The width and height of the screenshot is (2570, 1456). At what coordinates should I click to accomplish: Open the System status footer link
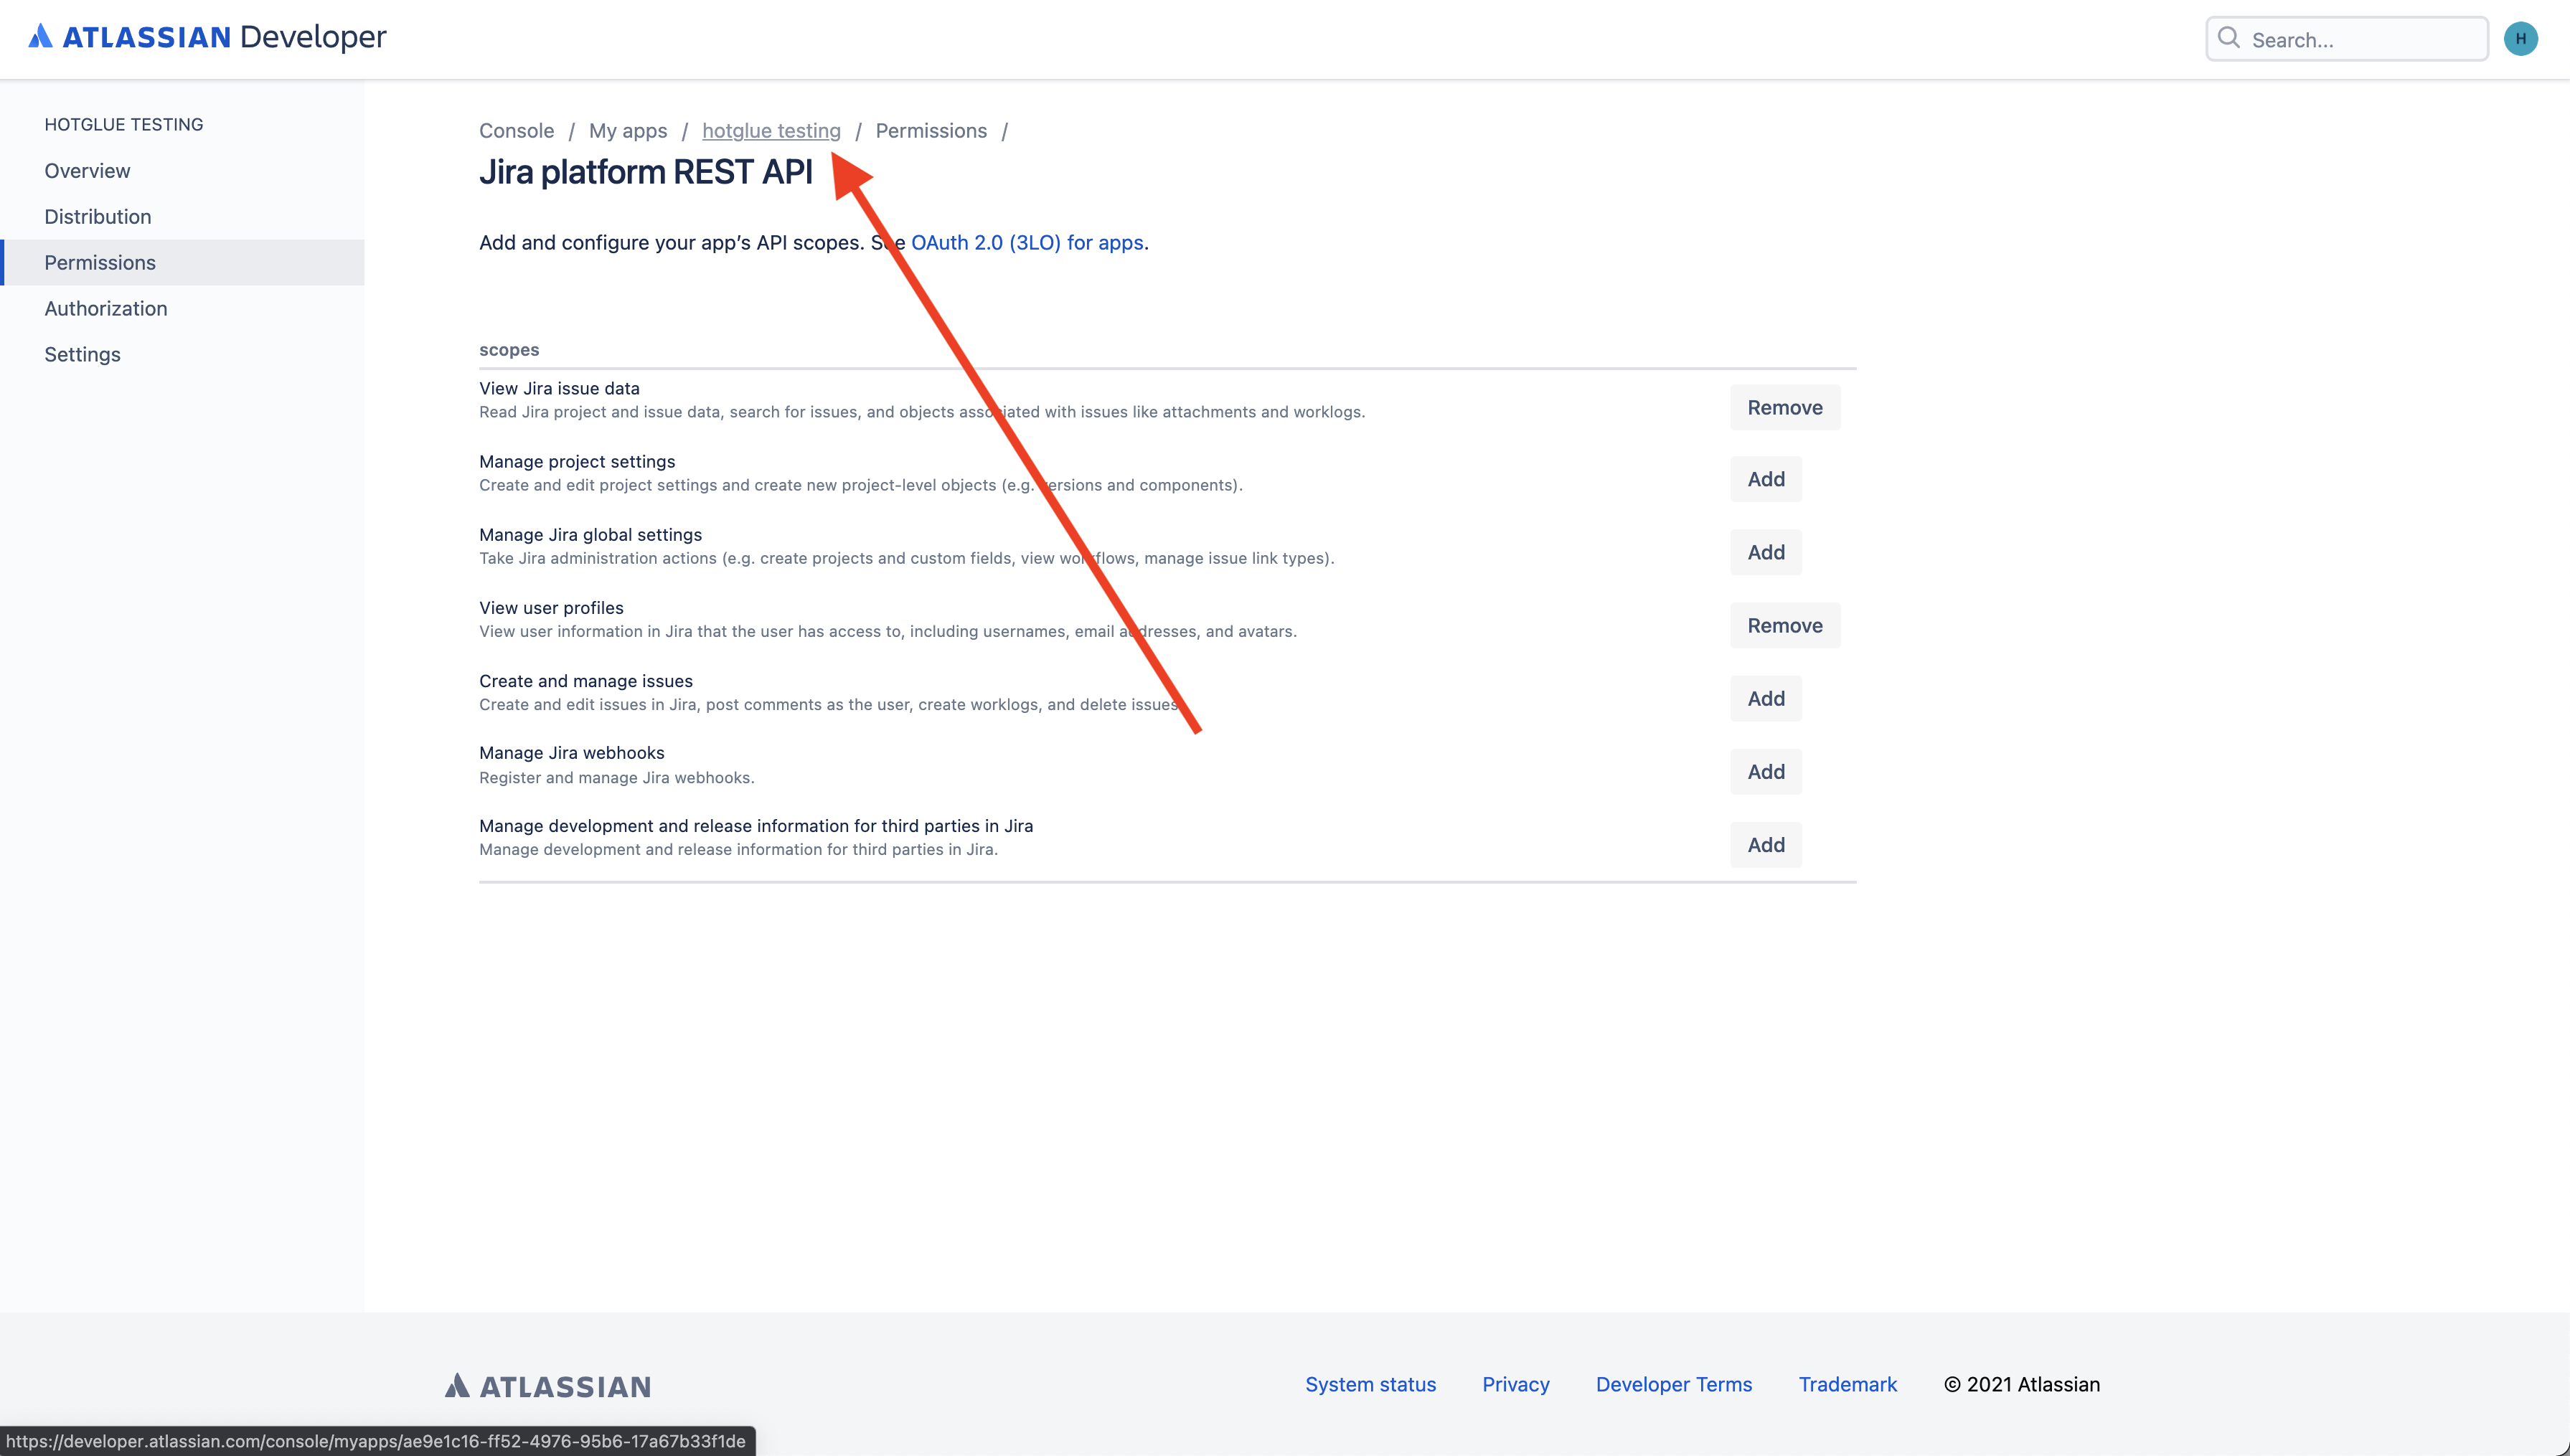pos(1370,1385)
